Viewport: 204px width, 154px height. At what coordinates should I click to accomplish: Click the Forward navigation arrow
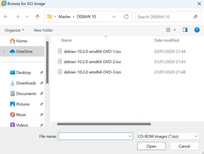(17, 17)
